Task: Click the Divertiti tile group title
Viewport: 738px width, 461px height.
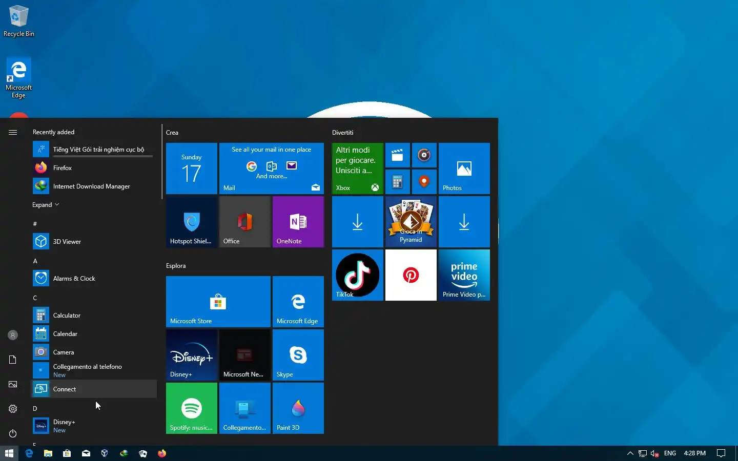Action: [x=343, y=133]
